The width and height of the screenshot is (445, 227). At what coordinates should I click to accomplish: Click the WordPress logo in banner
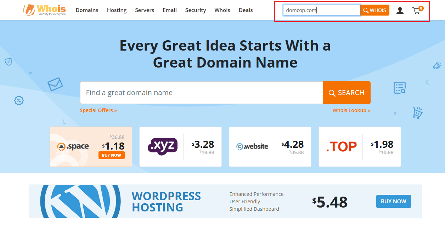tap(80, 201)
